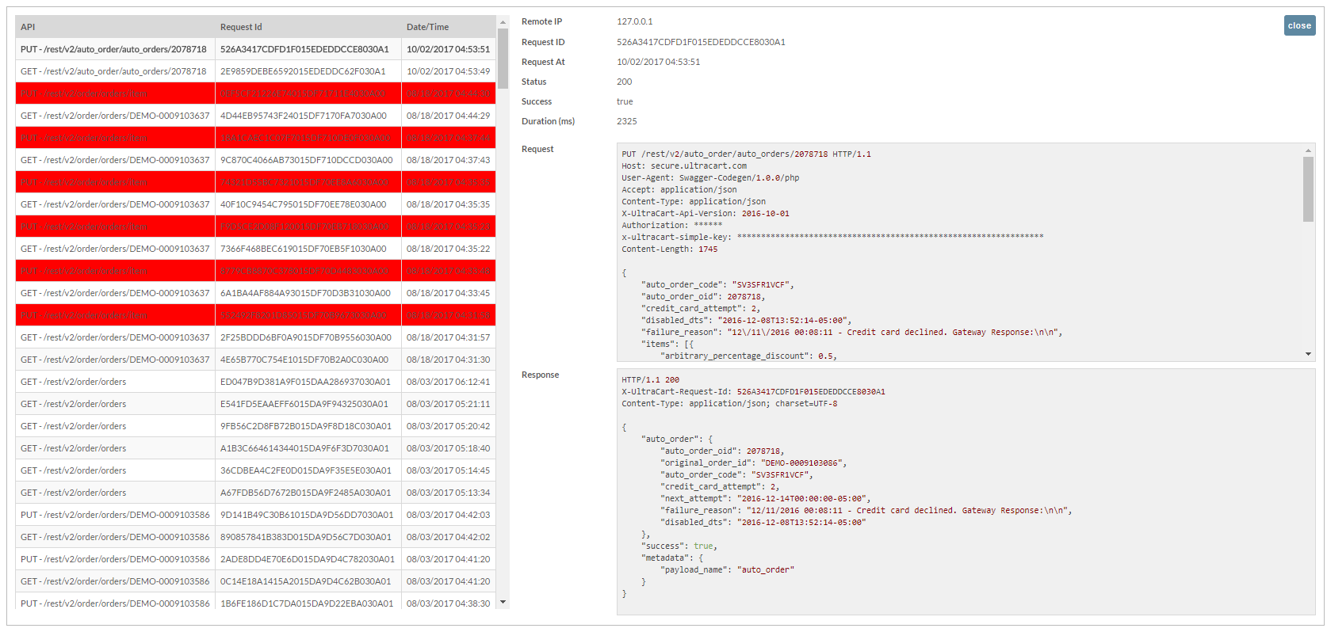Click the Request ID value in details

[x=701, y=42]
